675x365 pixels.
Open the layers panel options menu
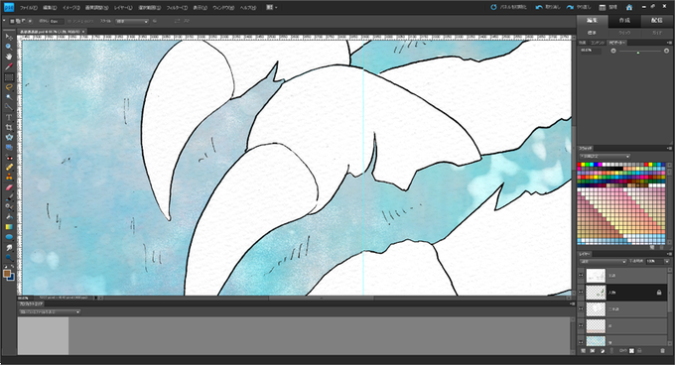pyautogui.click(x=669, y=254)
